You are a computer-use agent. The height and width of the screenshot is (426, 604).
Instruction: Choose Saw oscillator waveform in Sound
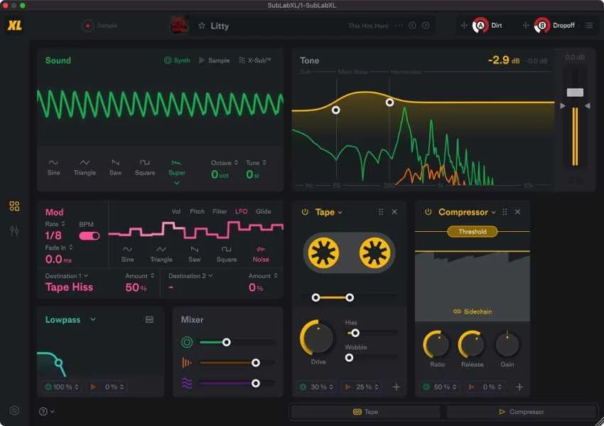coord(115,168)
